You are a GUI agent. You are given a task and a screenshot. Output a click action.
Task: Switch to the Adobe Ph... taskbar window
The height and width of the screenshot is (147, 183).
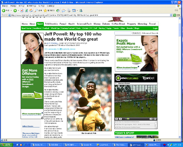pos(152,145)
